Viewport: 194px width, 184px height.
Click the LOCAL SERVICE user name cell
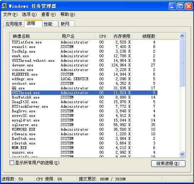coord(74,79)
